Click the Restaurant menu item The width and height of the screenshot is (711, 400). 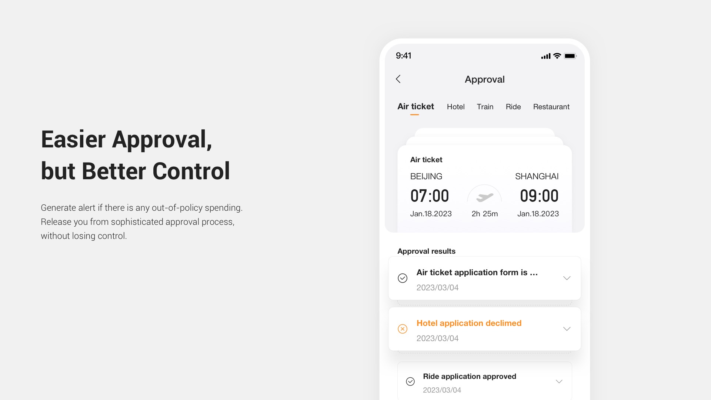click(551, 106)
